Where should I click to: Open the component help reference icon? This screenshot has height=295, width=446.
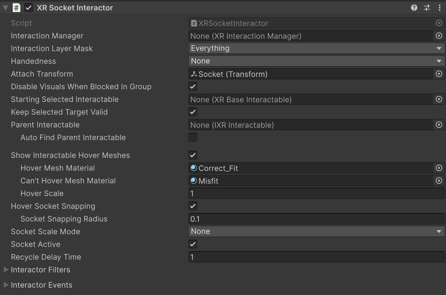point(414,8)
